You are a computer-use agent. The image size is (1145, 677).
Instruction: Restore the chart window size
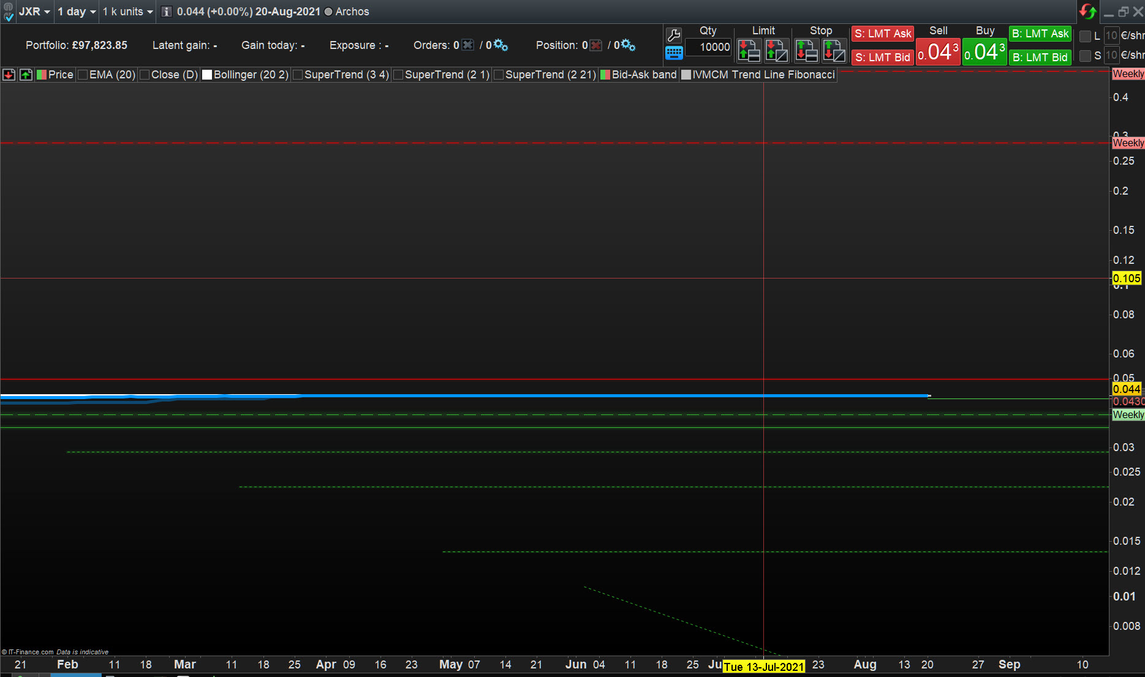pos(1124,12)
